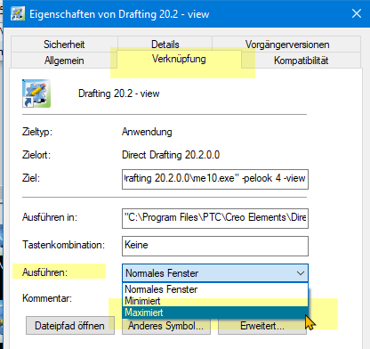Screen dimensions: 370x349
Task: Select the Minimiert option
Action: (215, 301)
